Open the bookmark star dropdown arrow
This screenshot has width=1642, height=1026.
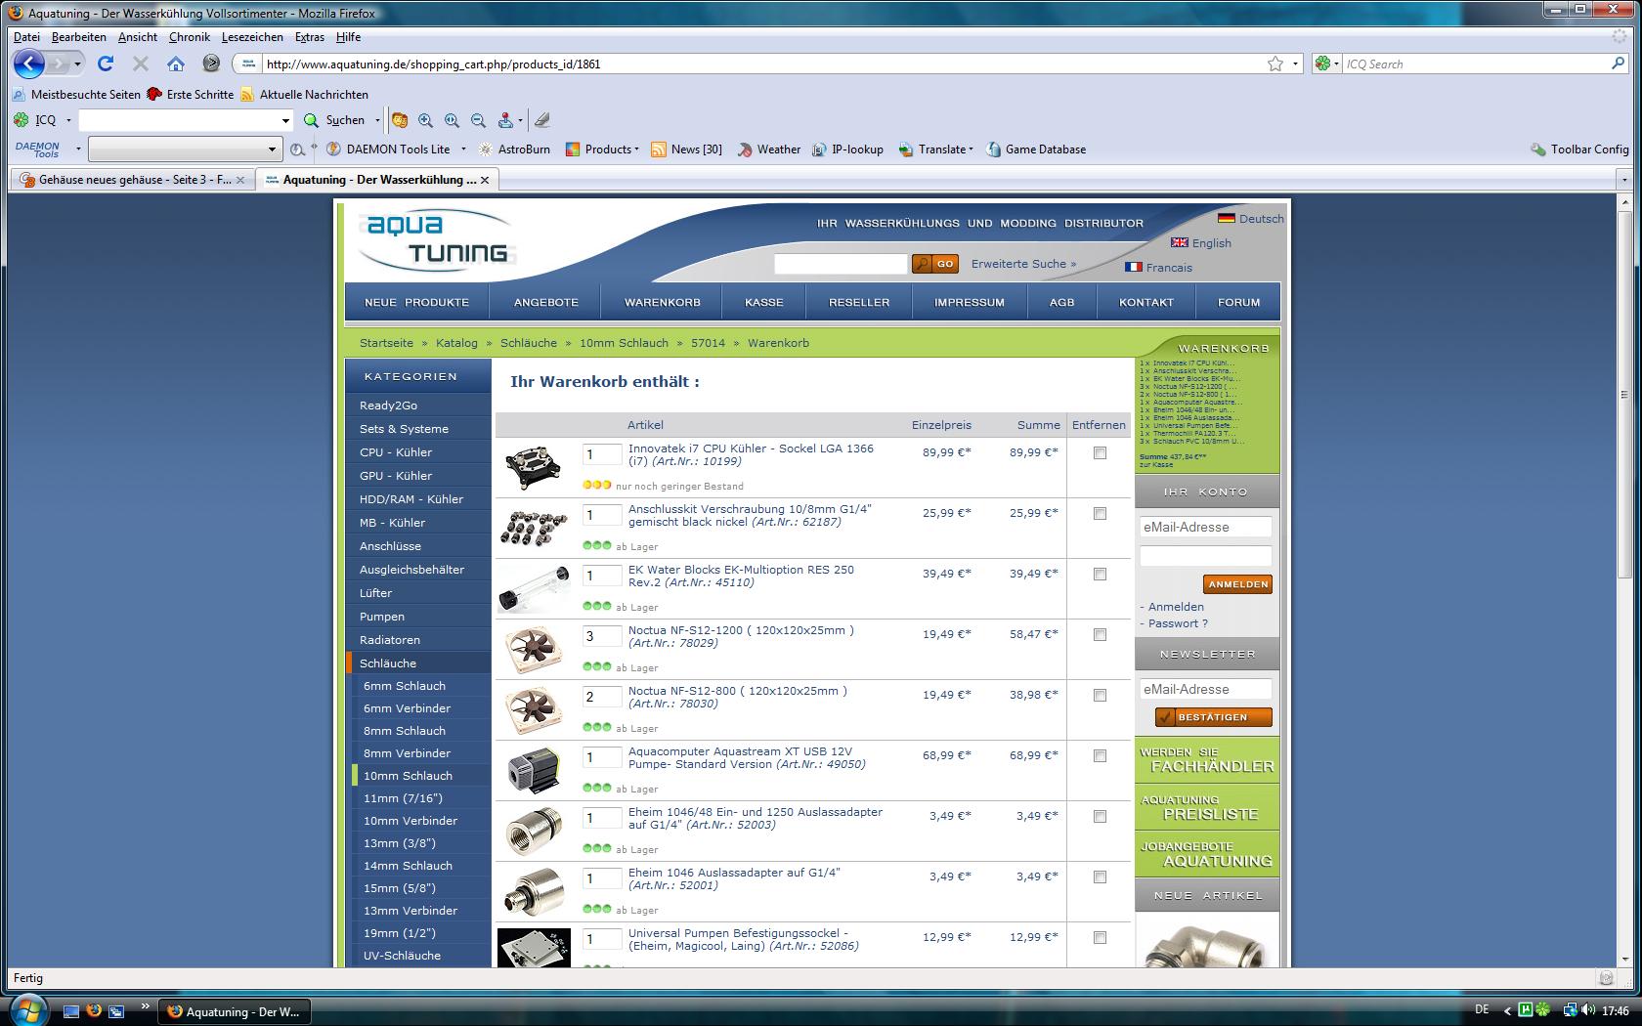tap(1295, 64)
